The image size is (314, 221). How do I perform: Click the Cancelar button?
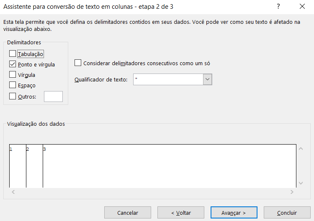point(128,213)
